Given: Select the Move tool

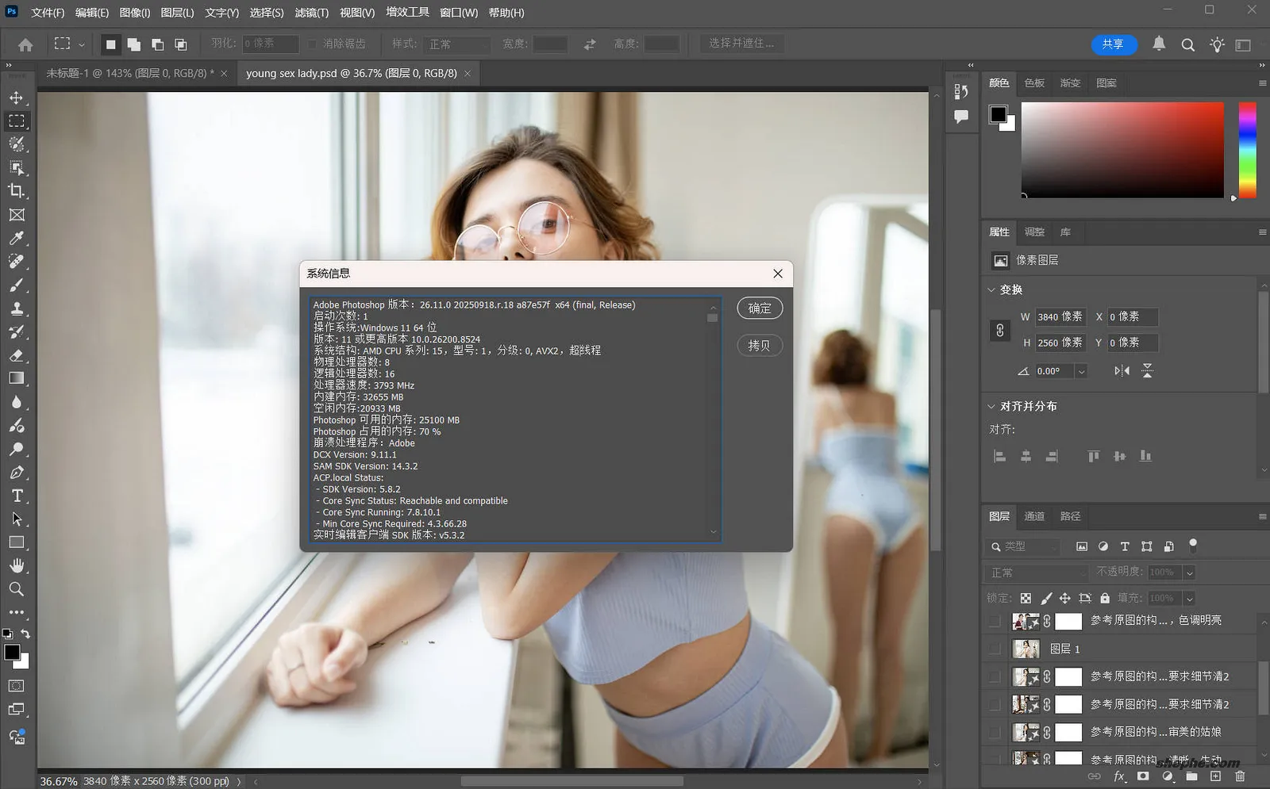Looking at the screenshot, I should 16,98.
